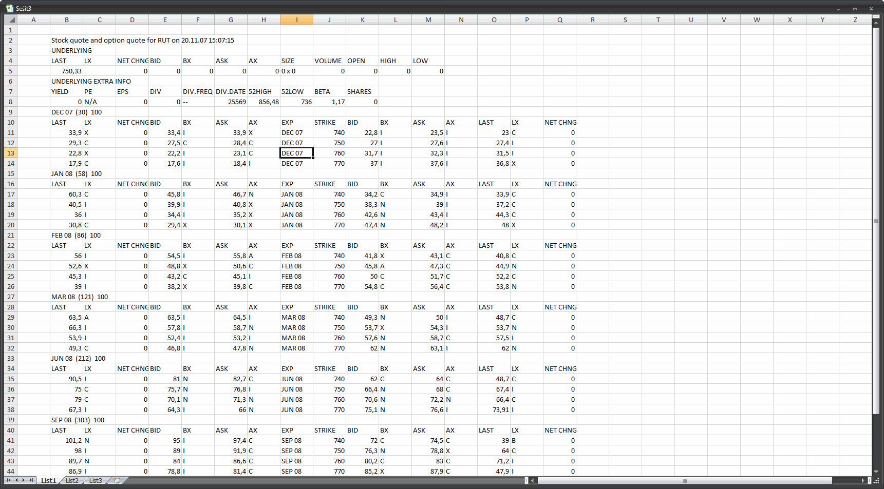Select column Q header
The image size is (884, 489).
[x=560, y=19]
